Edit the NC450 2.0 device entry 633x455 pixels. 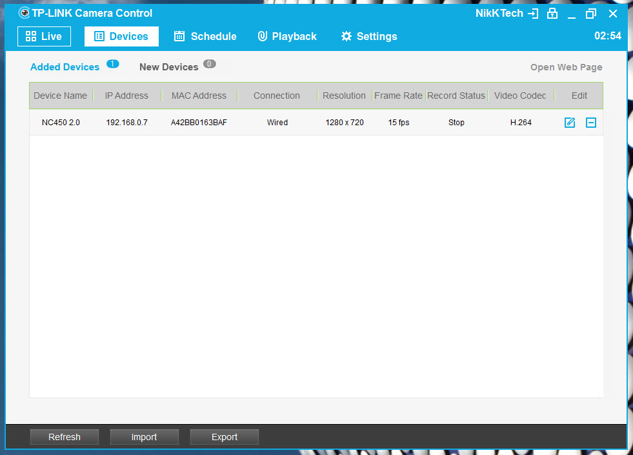[x=570, y=123]
